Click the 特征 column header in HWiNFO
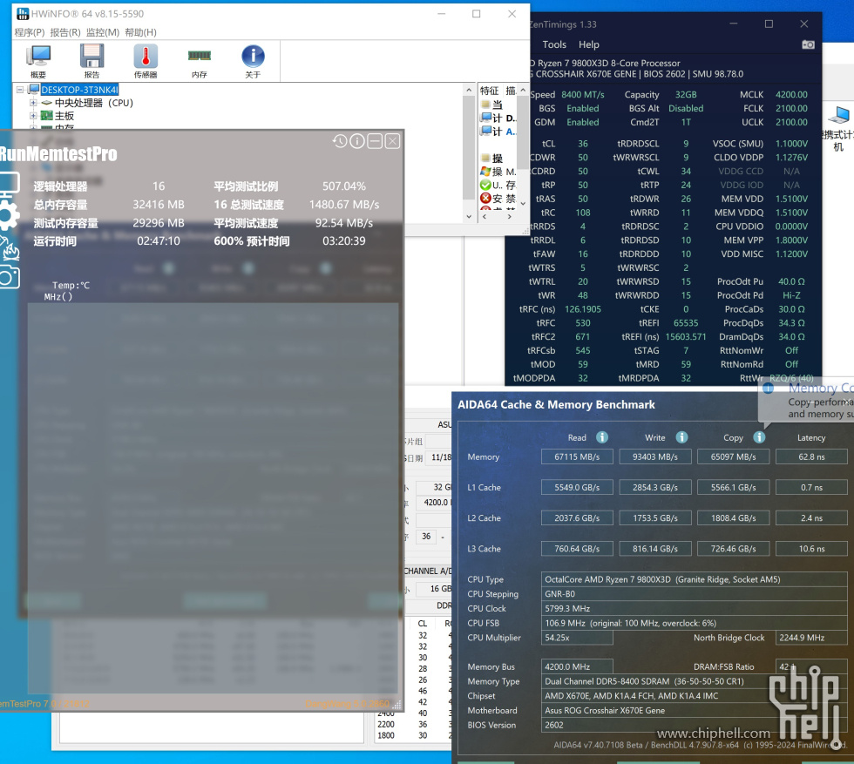The width and height of the screenshot is (854, 764). 490,91
